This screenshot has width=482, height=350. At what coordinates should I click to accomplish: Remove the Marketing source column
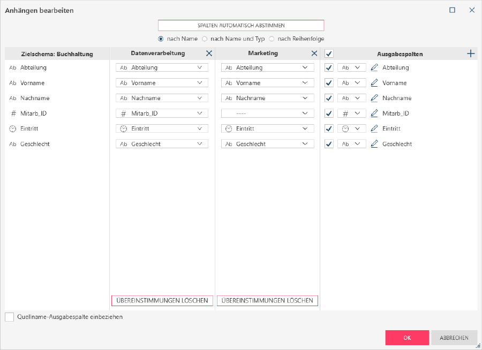[x=314, y=54]
